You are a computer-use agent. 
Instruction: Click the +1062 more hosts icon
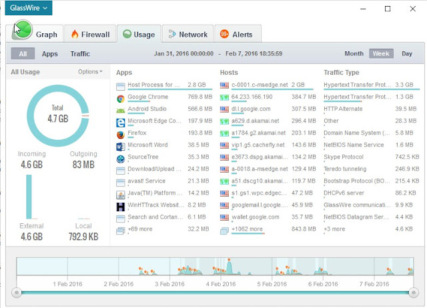[224, 231]
